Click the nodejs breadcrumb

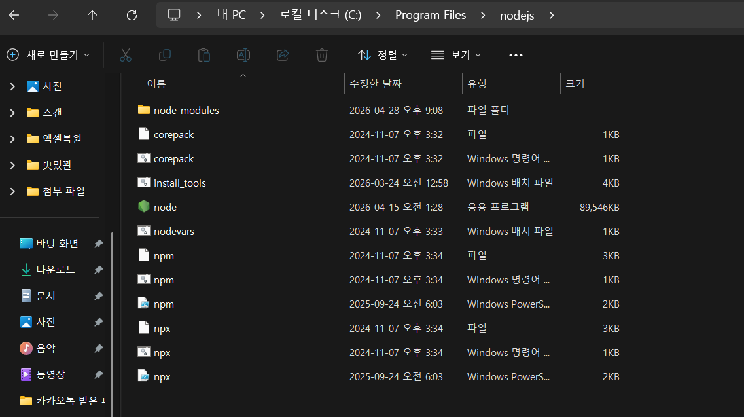pos(517,15)
